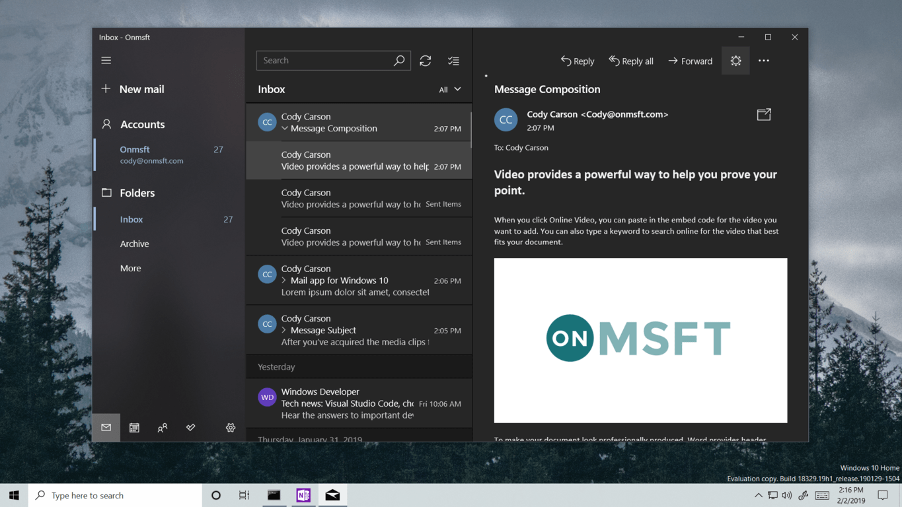Open message in a new window icon
Image resolution: width=902 pixels, height=507 pixels.
764,115
